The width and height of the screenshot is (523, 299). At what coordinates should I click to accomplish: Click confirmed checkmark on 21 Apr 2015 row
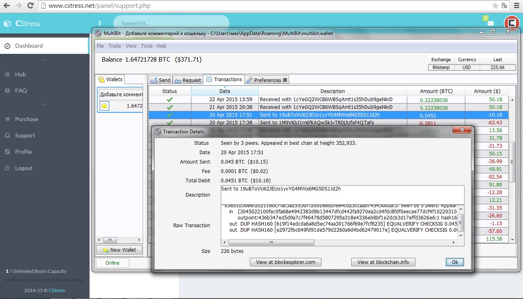tap(170, 107)
